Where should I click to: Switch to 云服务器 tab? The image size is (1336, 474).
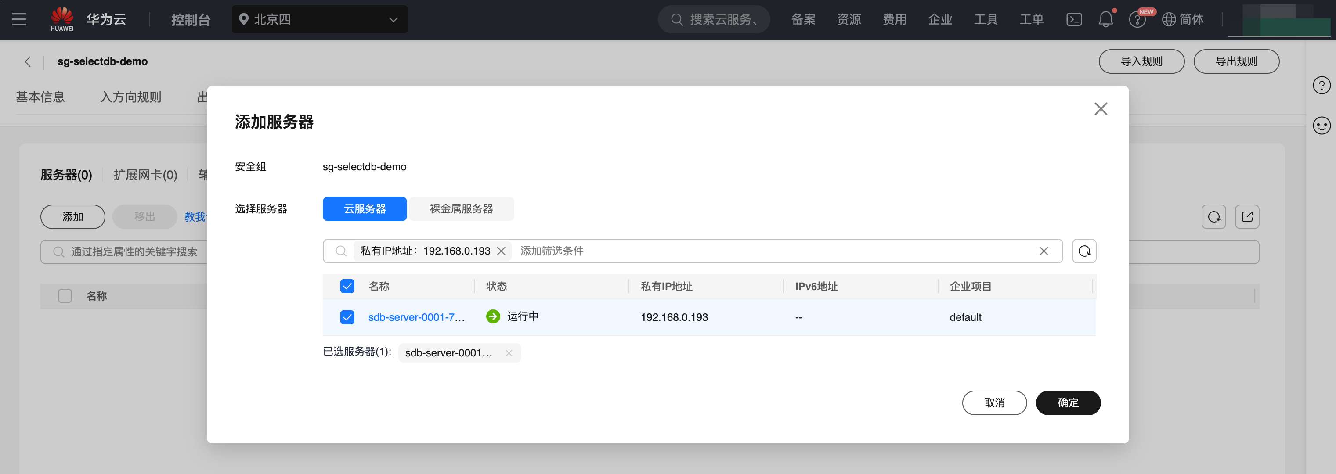(365, 209)
